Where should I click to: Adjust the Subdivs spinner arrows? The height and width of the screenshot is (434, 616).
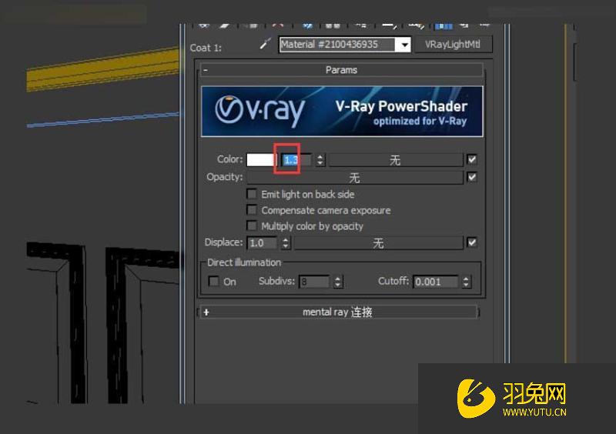click(338, 282)
